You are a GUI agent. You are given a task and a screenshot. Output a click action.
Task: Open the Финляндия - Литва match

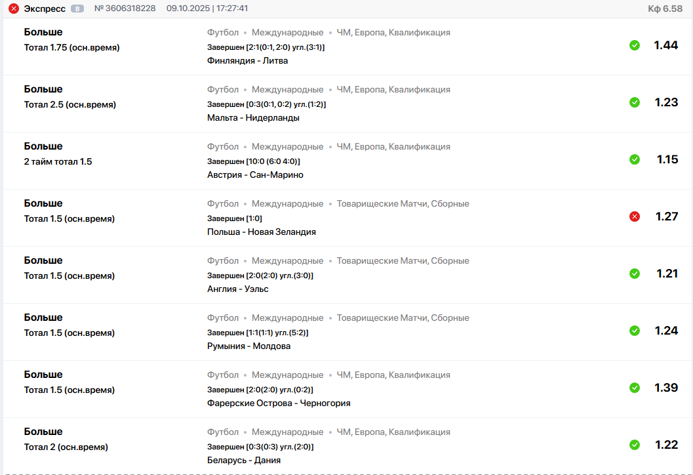click(x=247, y=61)
